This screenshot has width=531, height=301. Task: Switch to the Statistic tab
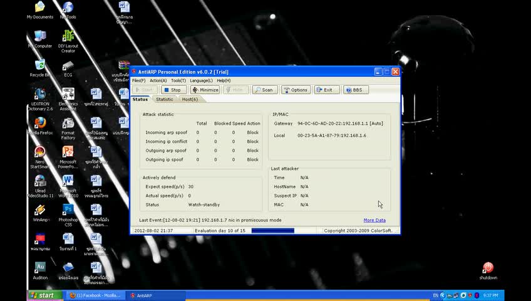[x=165, y=99]
